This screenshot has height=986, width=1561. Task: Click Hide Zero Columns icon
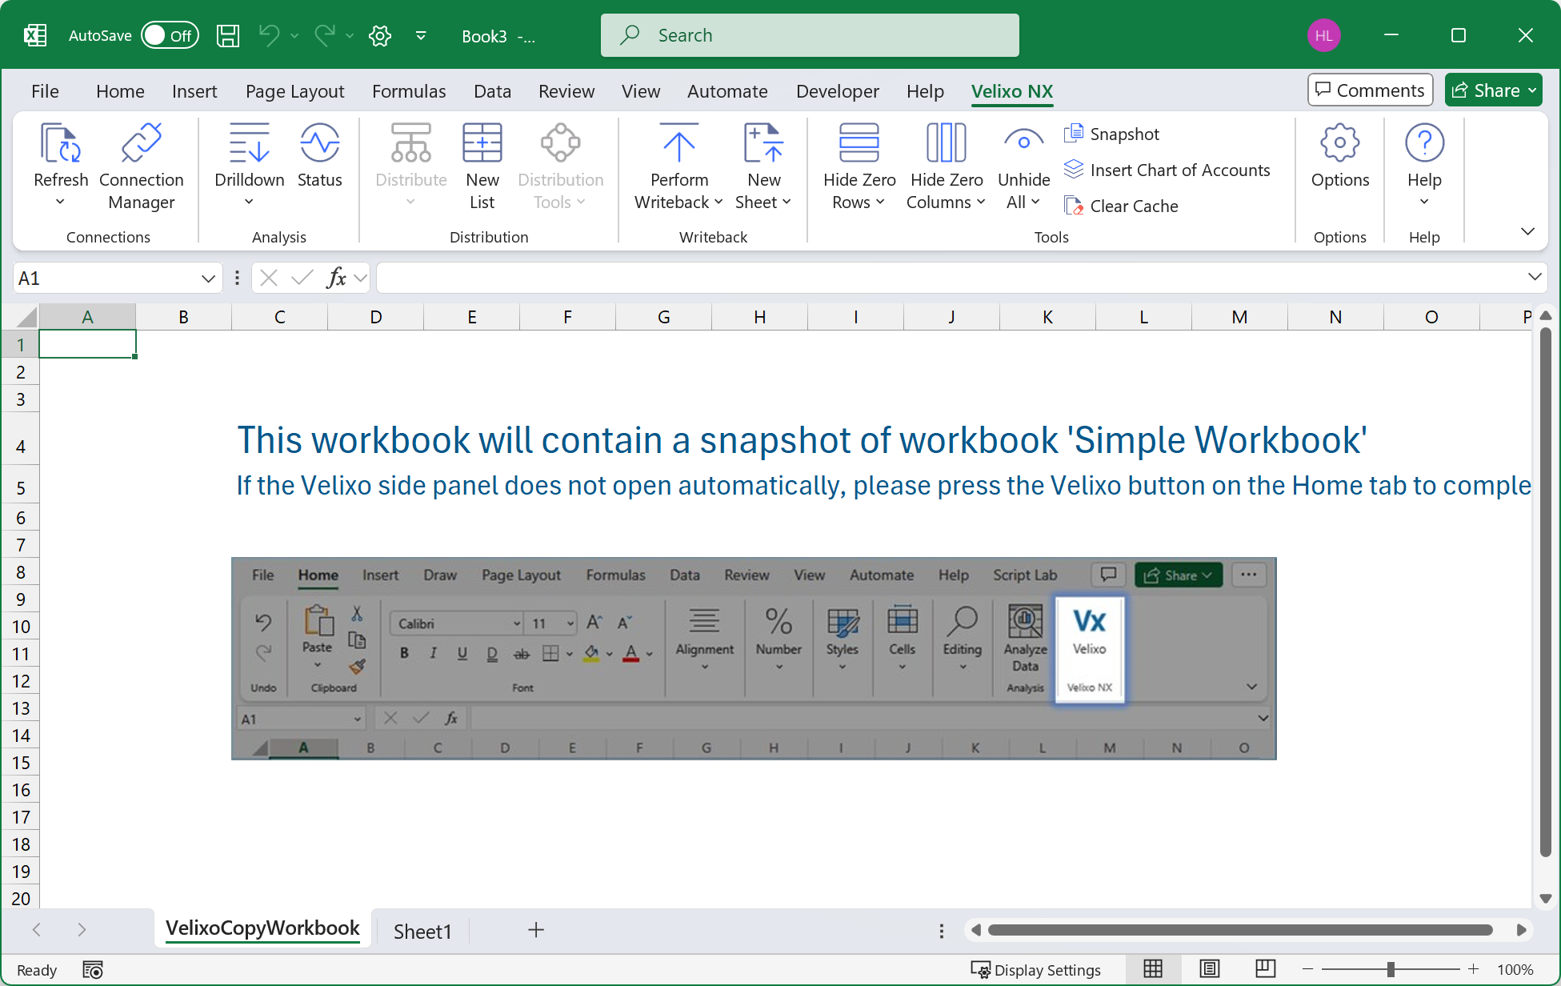tap(946, 144)
